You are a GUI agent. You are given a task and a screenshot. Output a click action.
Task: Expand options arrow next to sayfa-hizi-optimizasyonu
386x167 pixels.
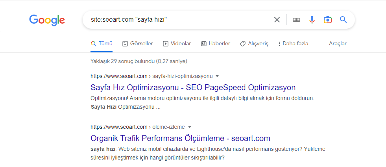pyautogui.click(x=217, y=76)
